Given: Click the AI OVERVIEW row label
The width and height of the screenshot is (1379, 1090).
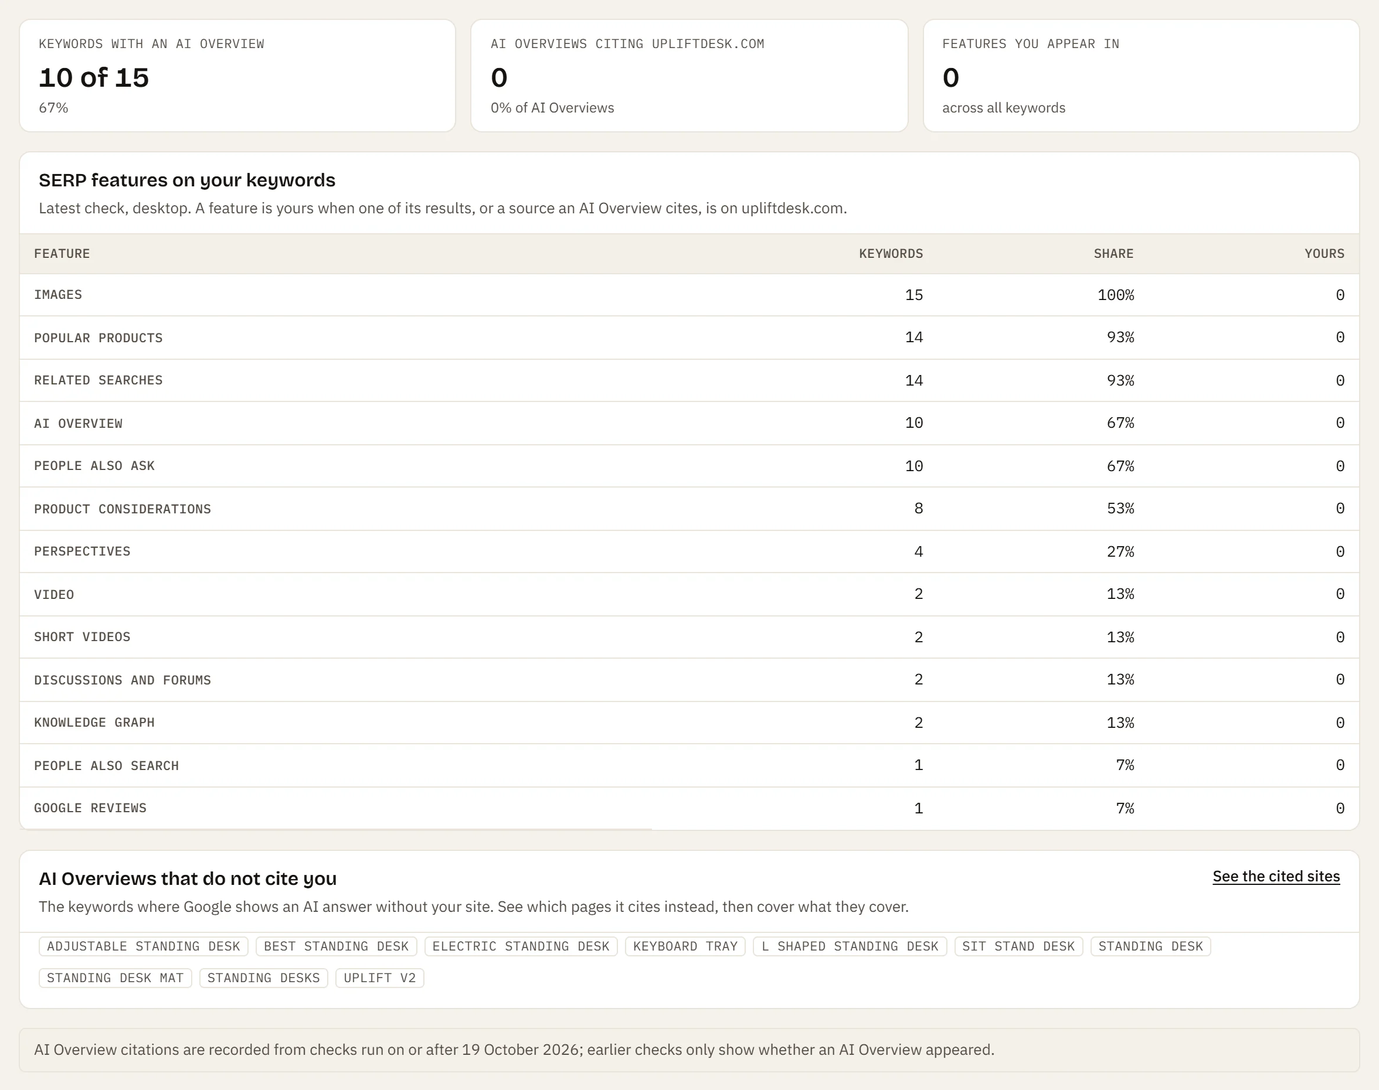Looking at the screenshot, I should [78, 423].
